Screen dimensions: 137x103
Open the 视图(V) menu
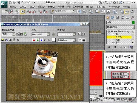tap(41, 7)
